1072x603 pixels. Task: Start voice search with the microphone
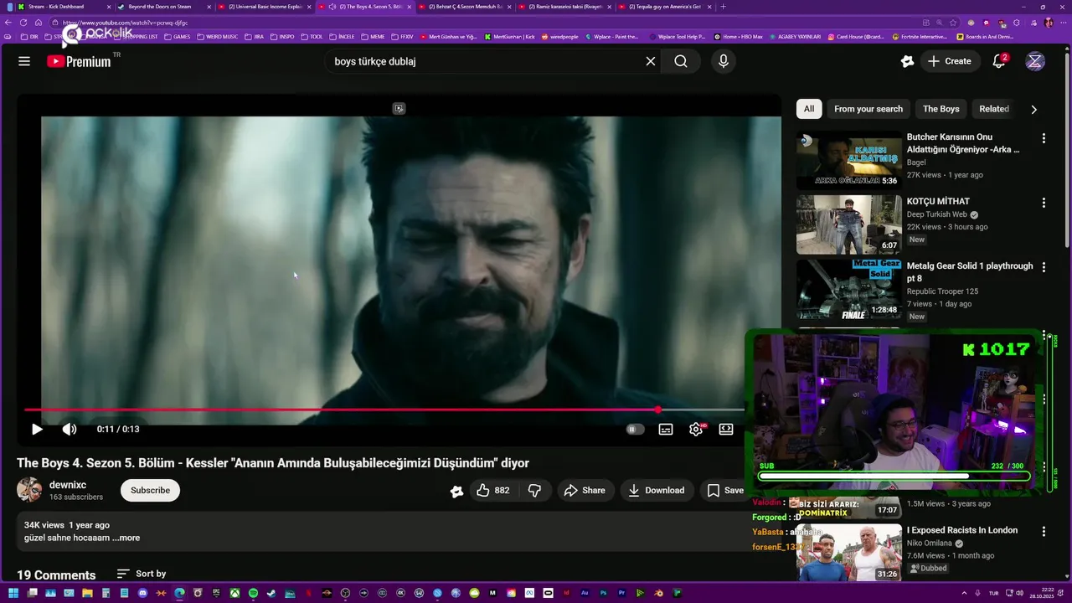coord(724,61)
